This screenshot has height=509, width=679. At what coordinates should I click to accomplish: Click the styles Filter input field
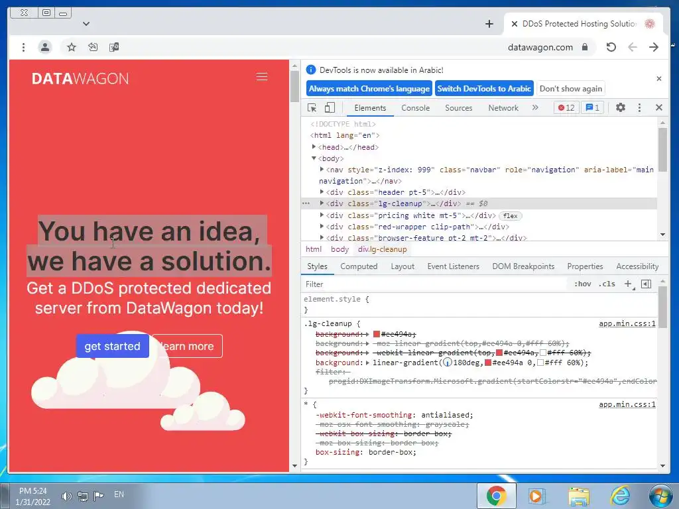(x=434, y=284)
